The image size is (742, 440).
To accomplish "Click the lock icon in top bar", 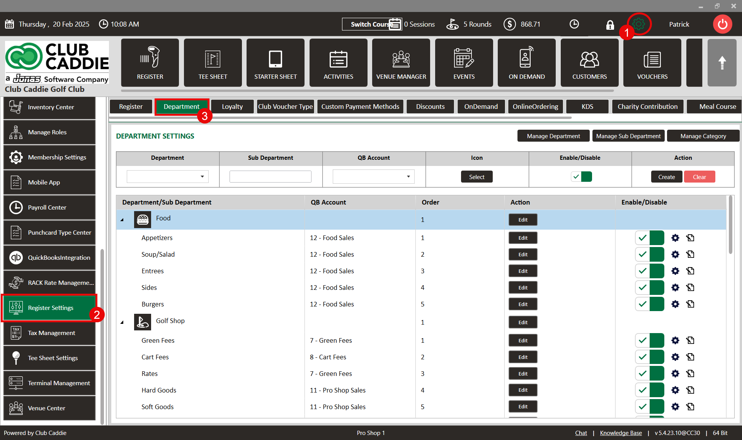I will [x=610, y=25].
